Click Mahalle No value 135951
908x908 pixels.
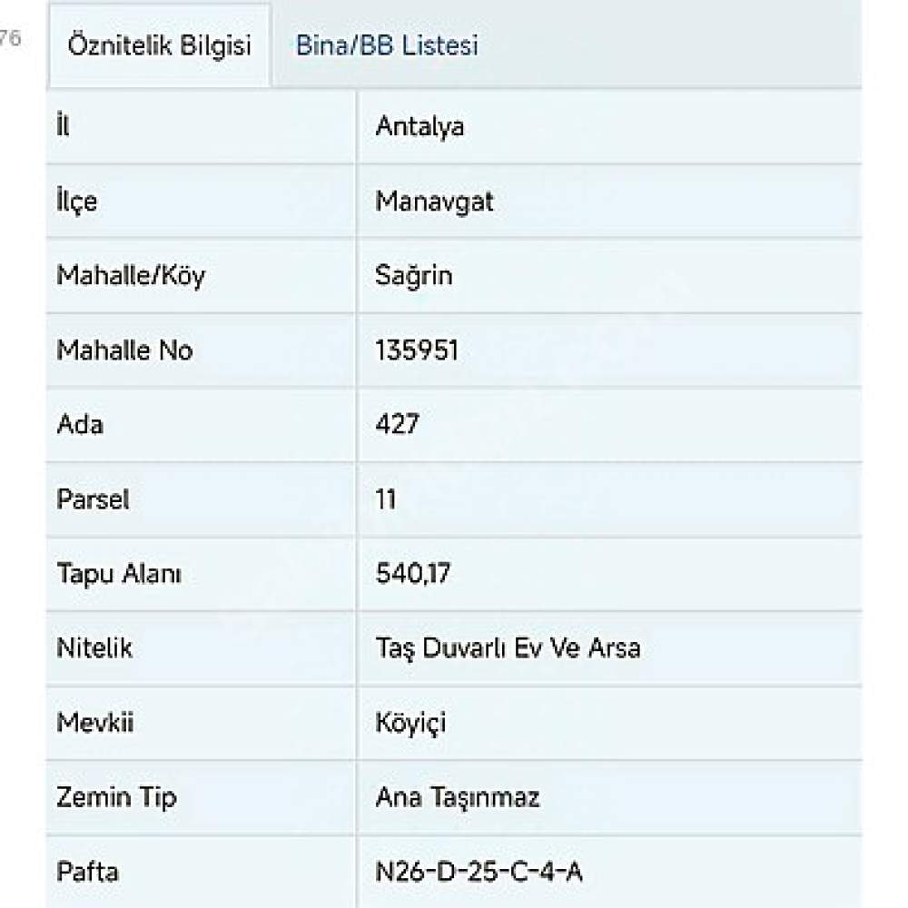(417, 350)
